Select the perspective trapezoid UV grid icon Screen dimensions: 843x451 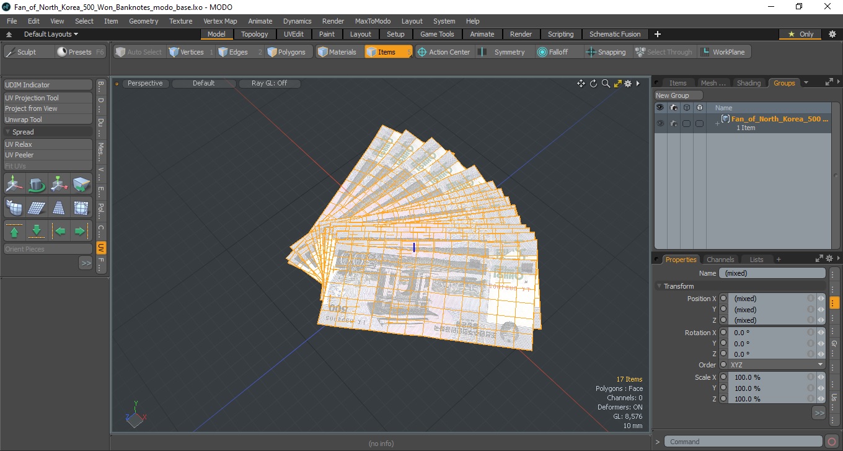(x=59, y=208)
